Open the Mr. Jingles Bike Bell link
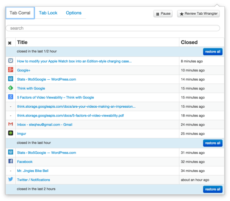This screenshot has height=201, width=230. [33, 171]
